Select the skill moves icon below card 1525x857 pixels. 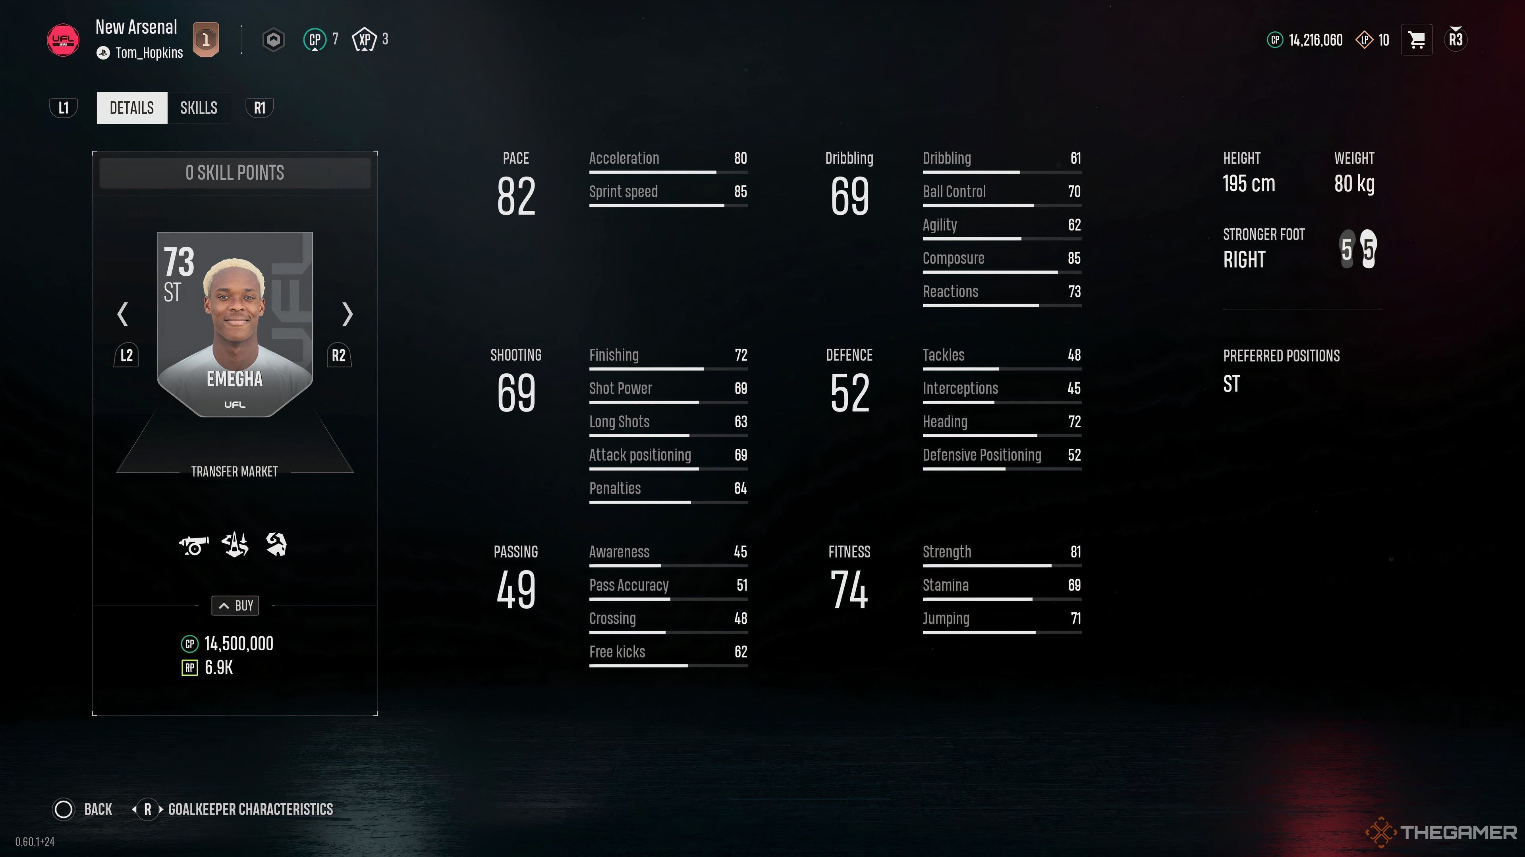click(236, 544)
